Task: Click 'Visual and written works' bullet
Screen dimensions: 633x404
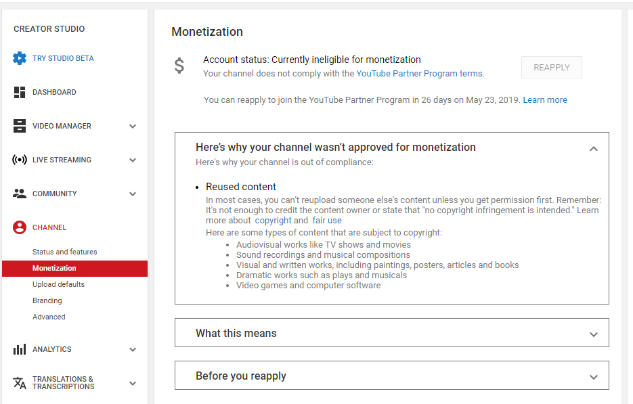Action: 378,265
